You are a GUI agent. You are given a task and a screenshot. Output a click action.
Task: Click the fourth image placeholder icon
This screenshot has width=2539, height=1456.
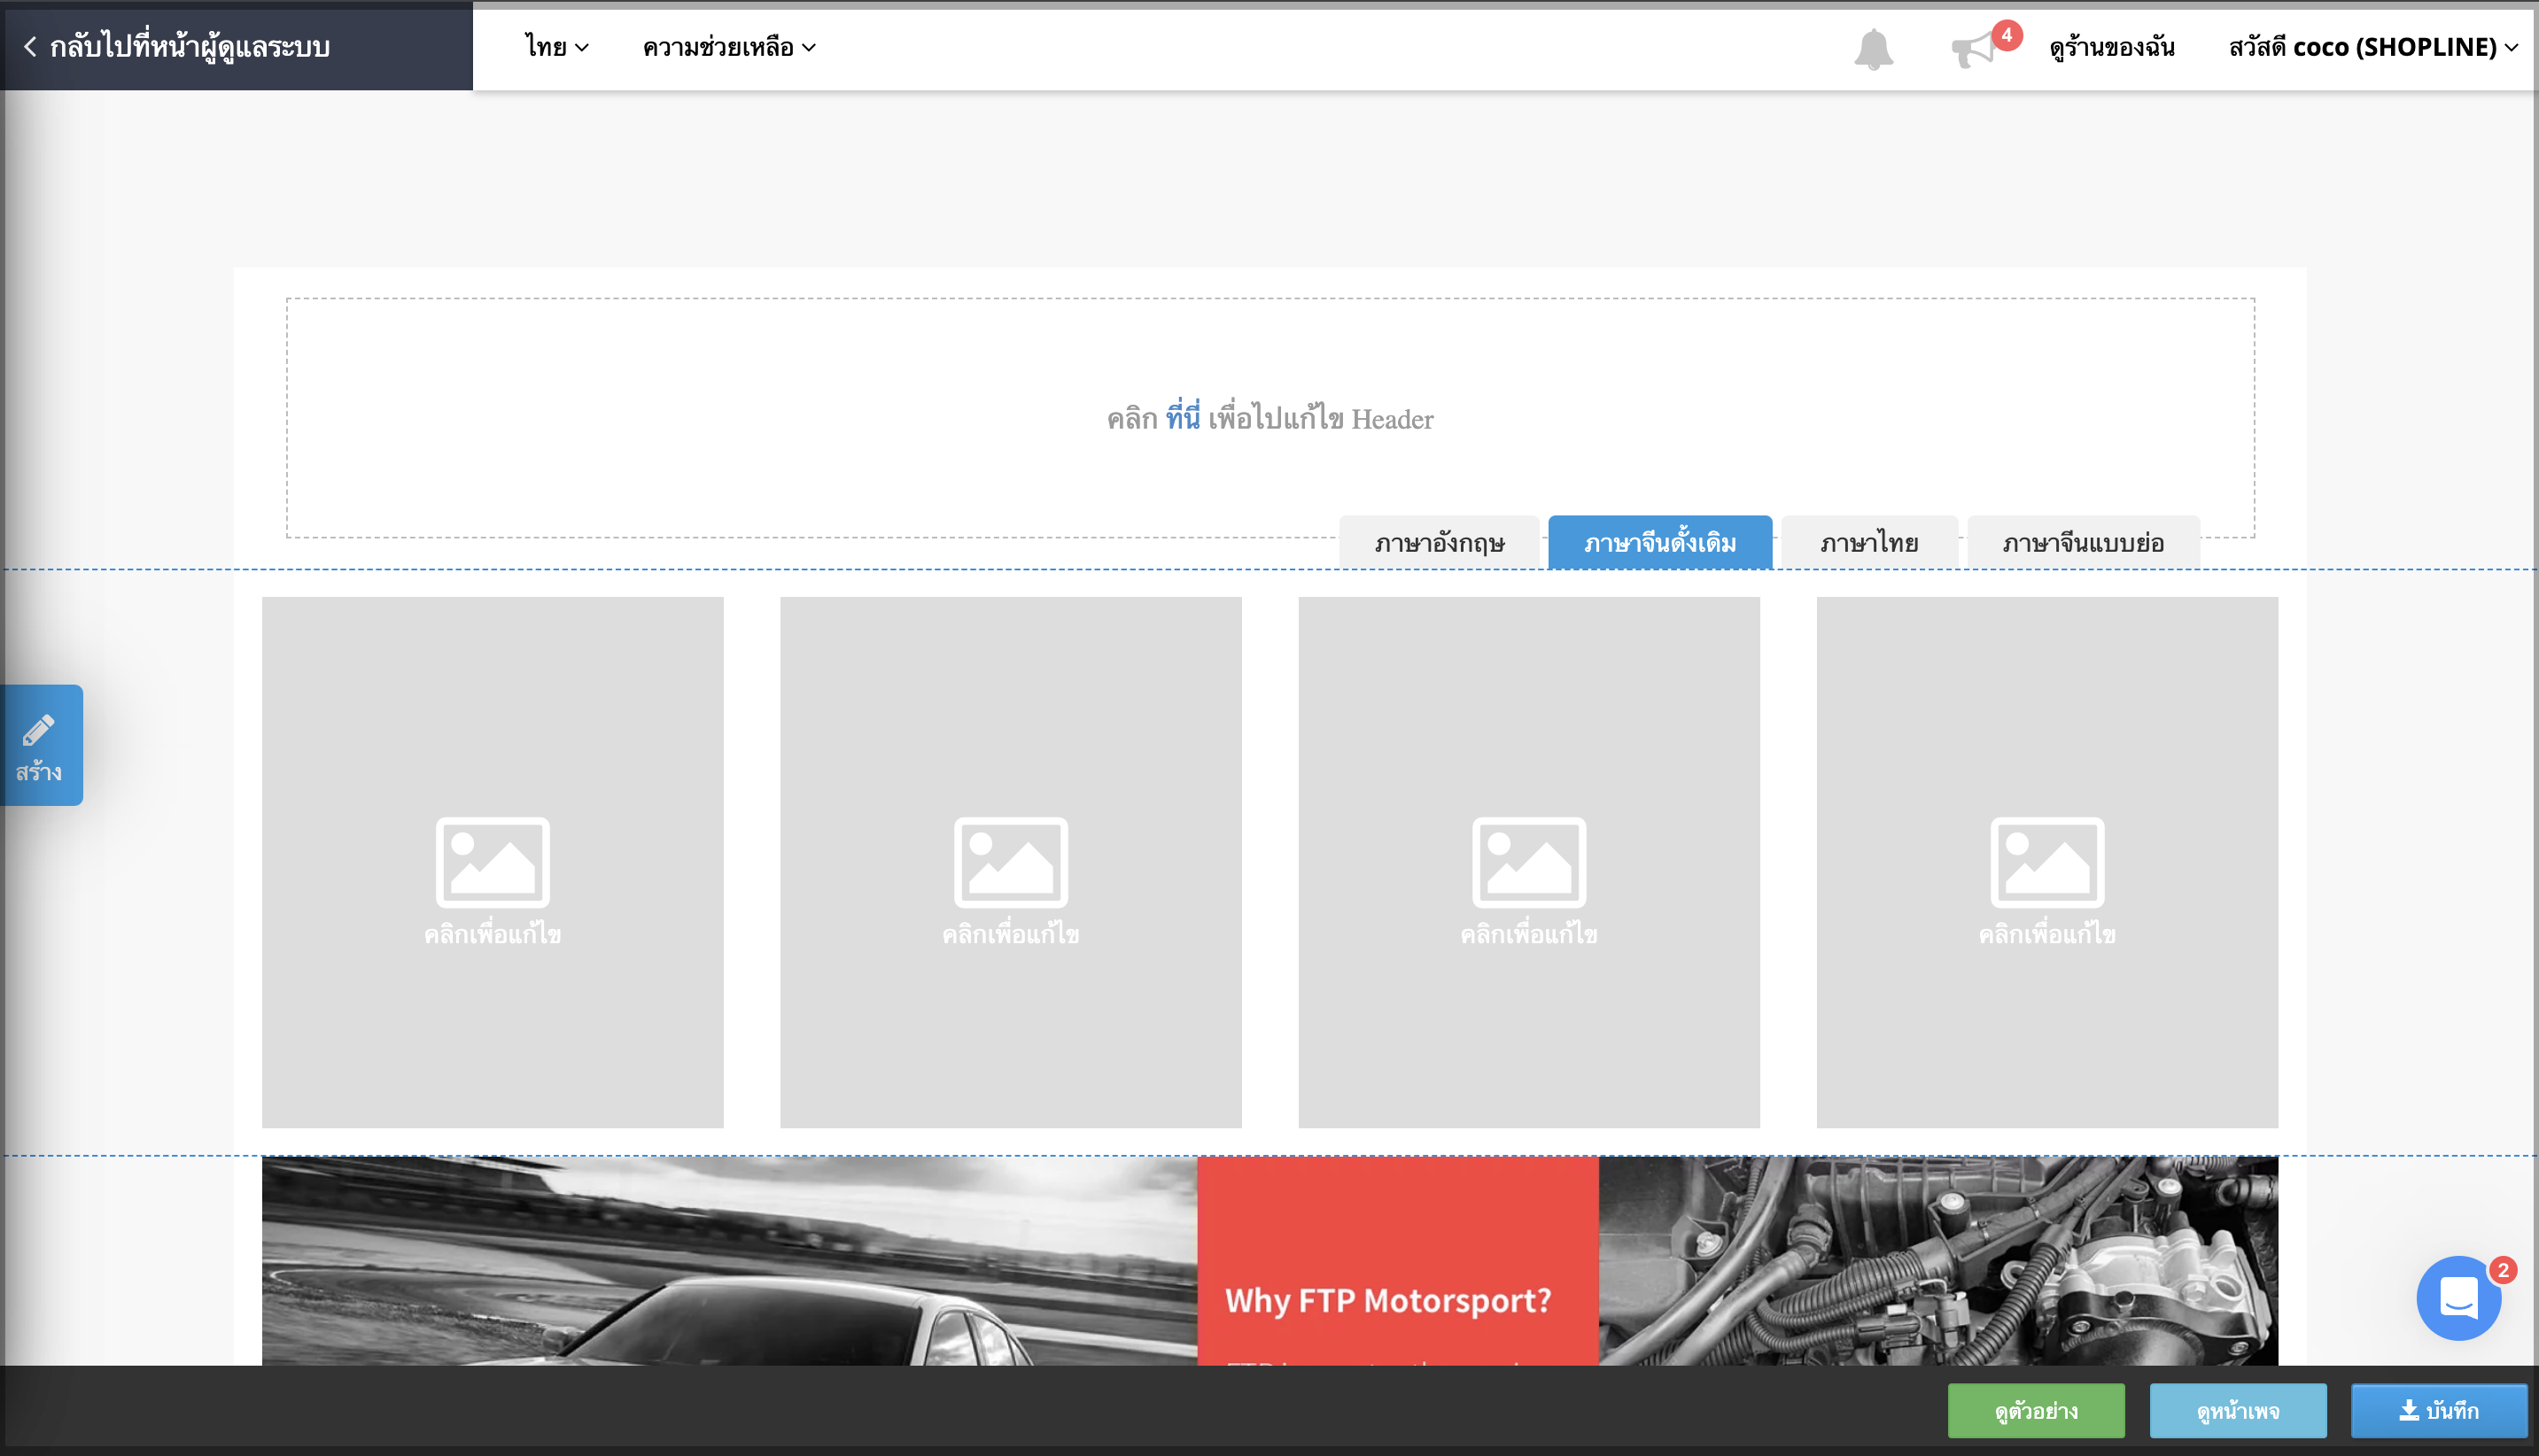click(2047, 862)
